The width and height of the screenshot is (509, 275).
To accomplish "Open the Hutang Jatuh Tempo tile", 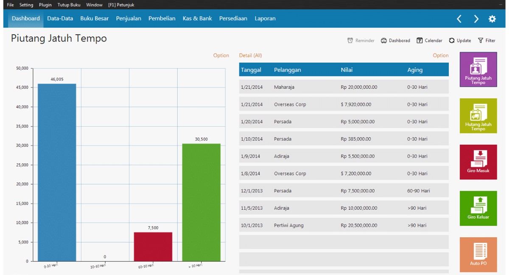I will click(x=478, y=116).
